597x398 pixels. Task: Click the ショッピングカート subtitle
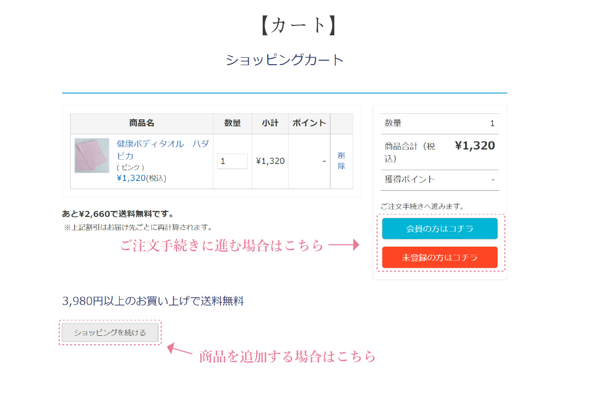[x=285, y=60]
